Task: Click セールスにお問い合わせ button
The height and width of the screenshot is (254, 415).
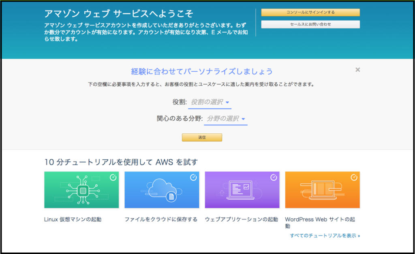Action: (310, 24)
